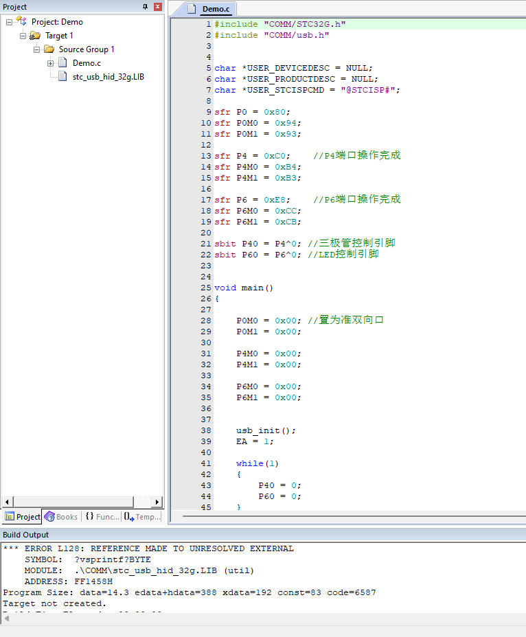Click the MODULE stc_usb_hid_32g.LIB output line

(x=139, y=571)
